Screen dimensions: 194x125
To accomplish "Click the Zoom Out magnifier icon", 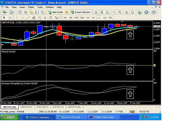I will (120, 12).
